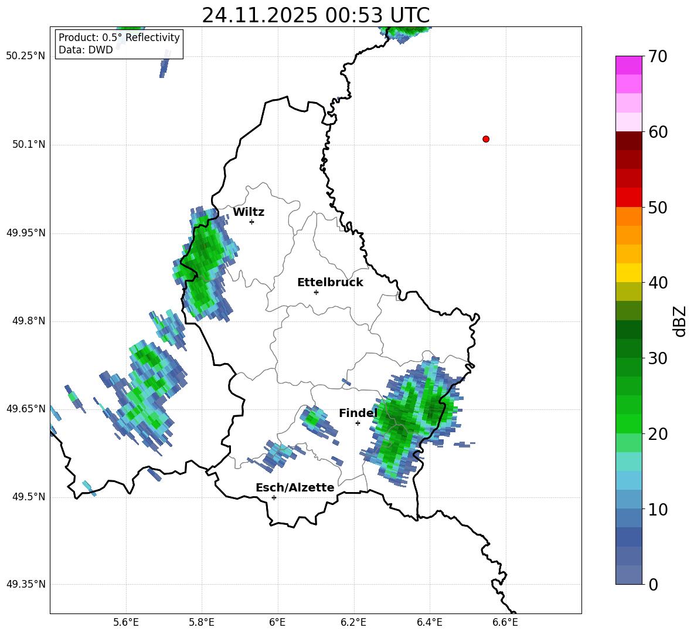The image size is (694, 634).
Task: Click the Esch/Alzette city label
Action: pos(295,487)
